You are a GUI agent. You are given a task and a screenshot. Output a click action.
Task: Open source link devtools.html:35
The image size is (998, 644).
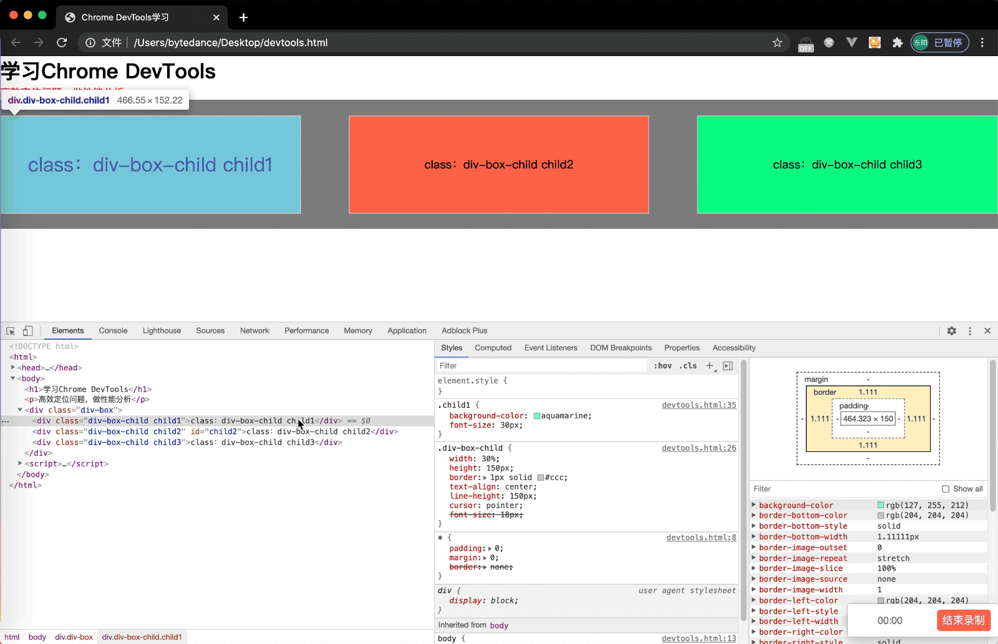(x=699, y=405)
